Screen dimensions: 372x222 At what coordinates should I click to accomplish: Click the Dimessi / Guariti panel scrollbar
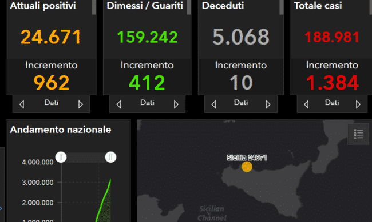coord(189,7)
